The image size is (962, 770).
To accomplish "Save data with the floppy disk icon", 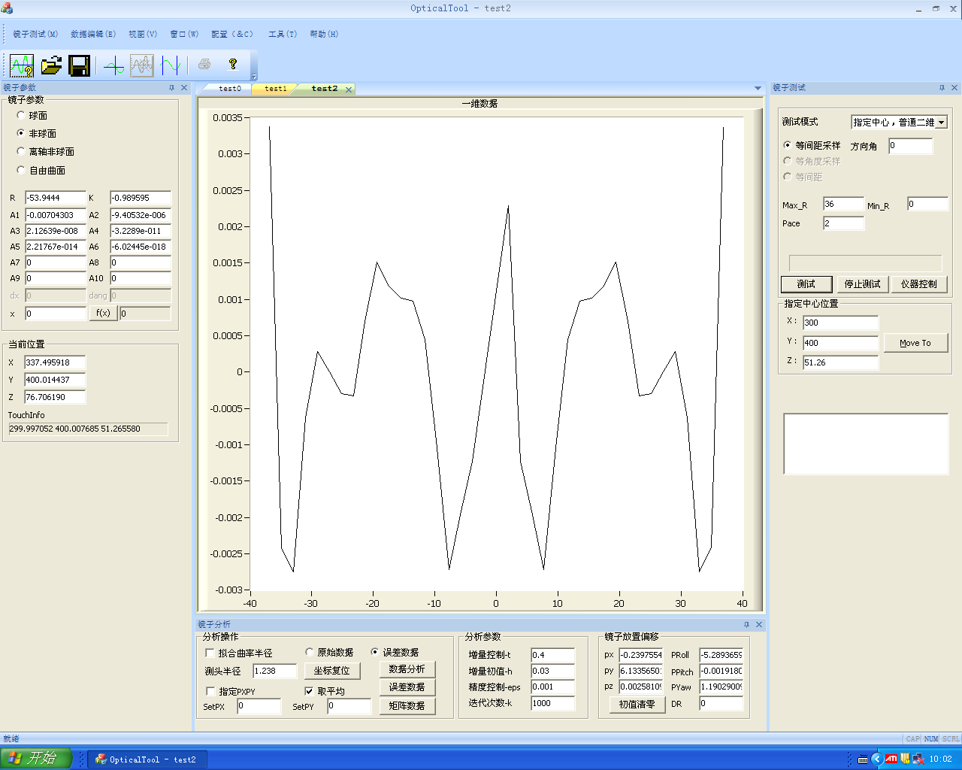I will click(x=80, y=65).
